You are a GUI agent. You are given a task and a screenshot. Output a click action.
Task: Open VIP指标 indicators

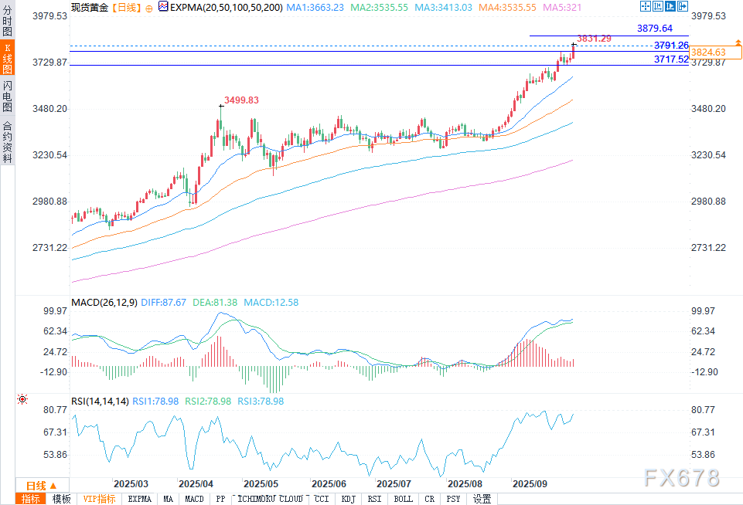coord(100,499)
